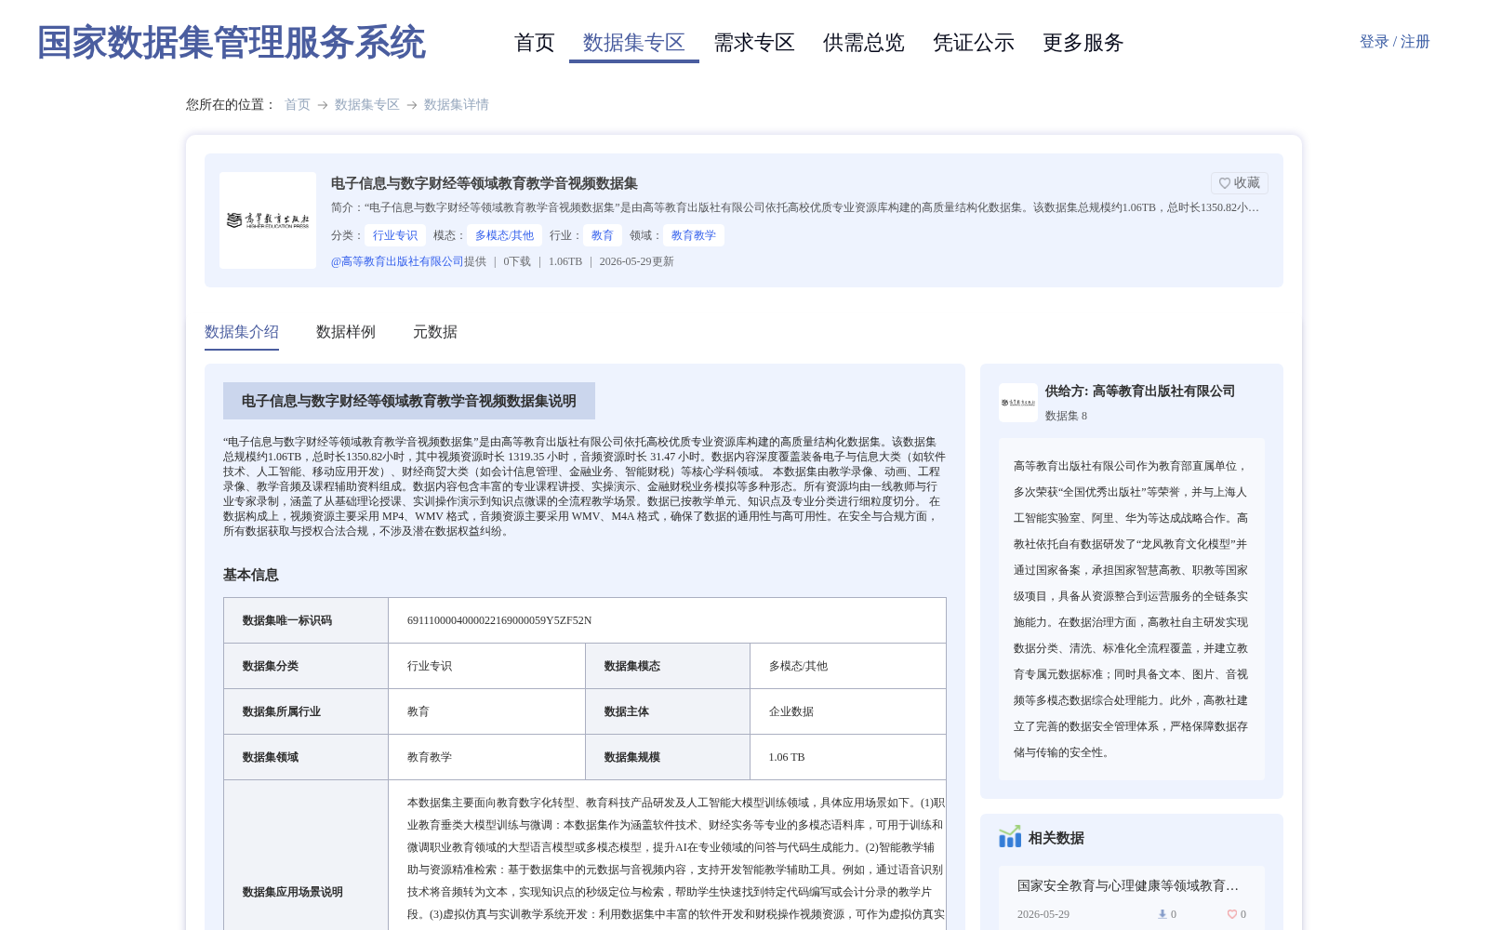1488x930 pixels.
Task: Open the dataset publisher logo thumbnail
Action: tap(268, 220)
